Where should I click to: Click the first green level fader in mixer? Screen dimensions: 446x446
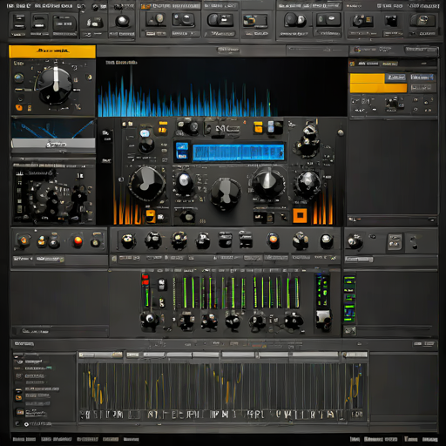[185, 292]
